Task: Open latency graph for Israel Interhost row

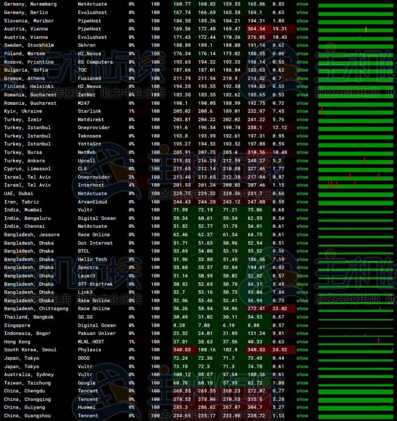Action: click(356, 186)
